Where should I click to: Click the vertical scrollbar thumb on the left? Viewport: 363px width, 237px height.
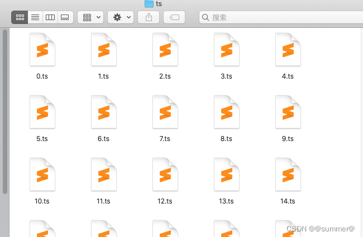coord(5,112)
